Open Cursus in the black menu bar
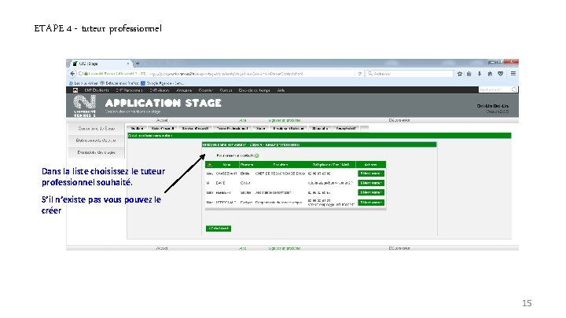 pyautogui.click(x=226, y=90)
